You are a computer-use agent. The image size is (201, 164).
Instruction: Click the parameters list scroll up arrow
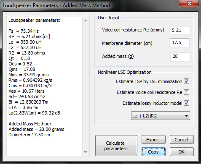86,21
